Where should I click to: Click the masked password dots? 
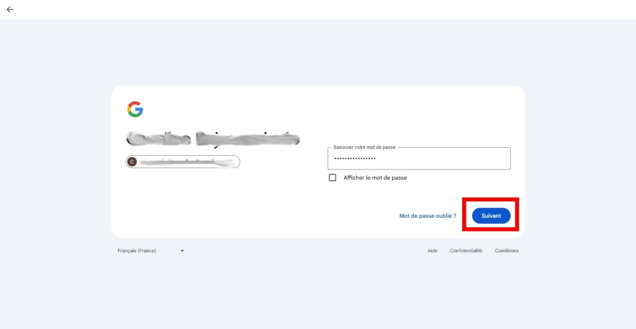pyautogui.click(x=355, y=159)
